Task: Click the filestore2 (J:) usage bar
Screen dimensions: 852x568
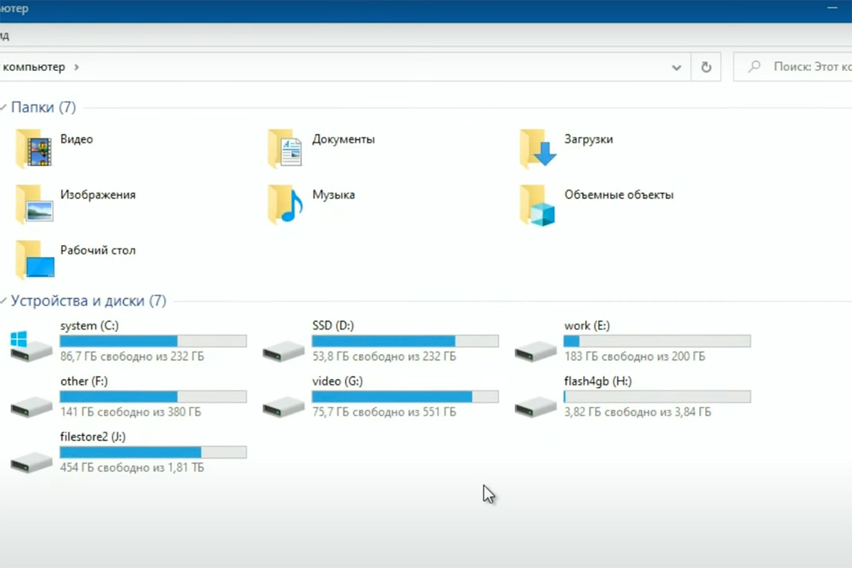Action: [x=153, y=452]
